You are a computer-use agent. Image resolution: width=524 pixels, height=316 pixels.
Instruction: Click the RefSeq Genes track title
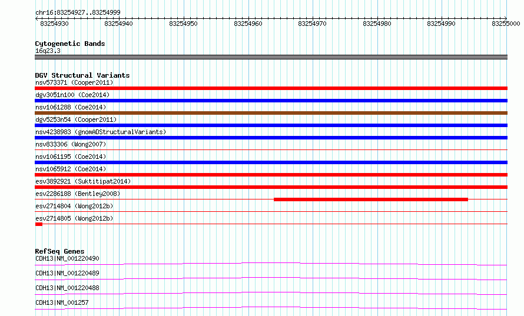click(60, 251)
